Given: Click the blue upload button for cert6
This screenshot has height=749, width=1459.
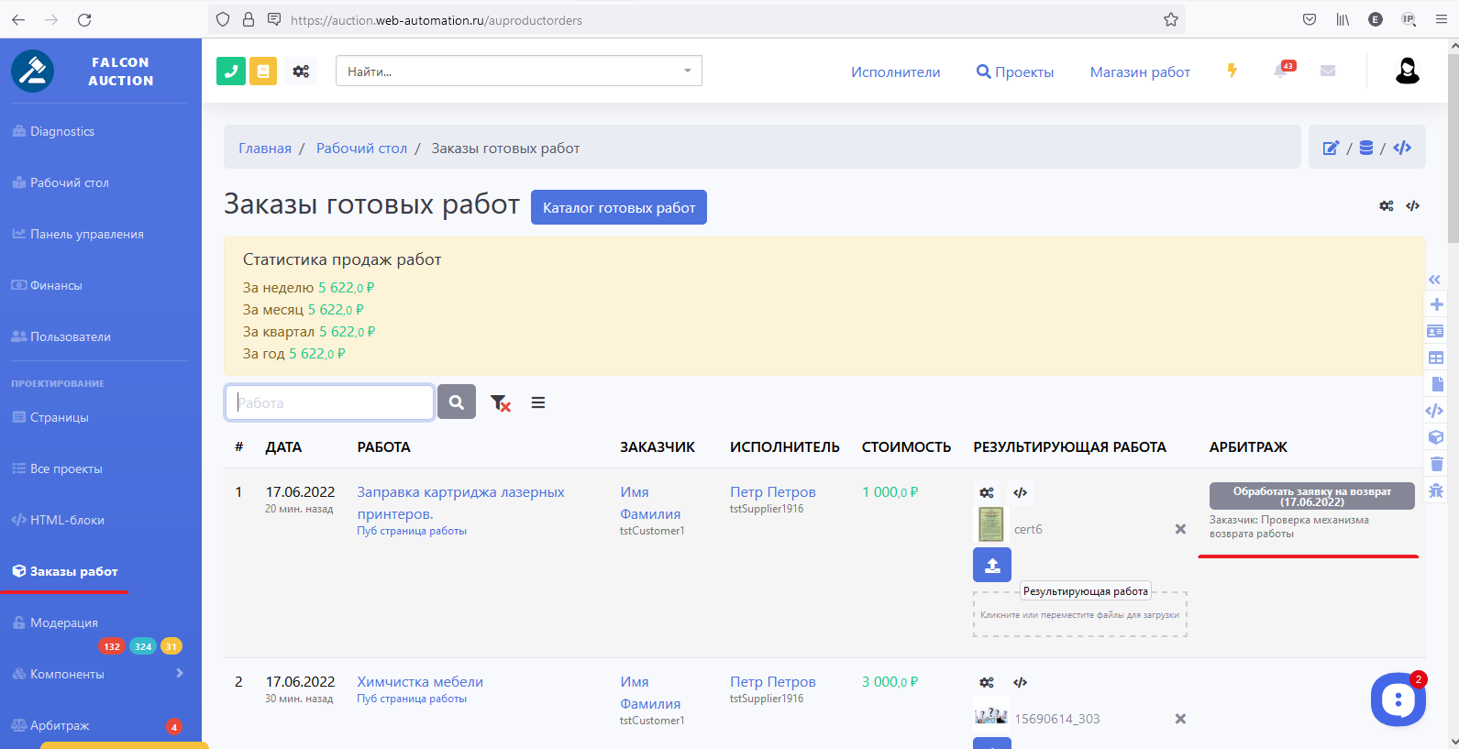Looking at the screenshot, I should tap(991, 565).
